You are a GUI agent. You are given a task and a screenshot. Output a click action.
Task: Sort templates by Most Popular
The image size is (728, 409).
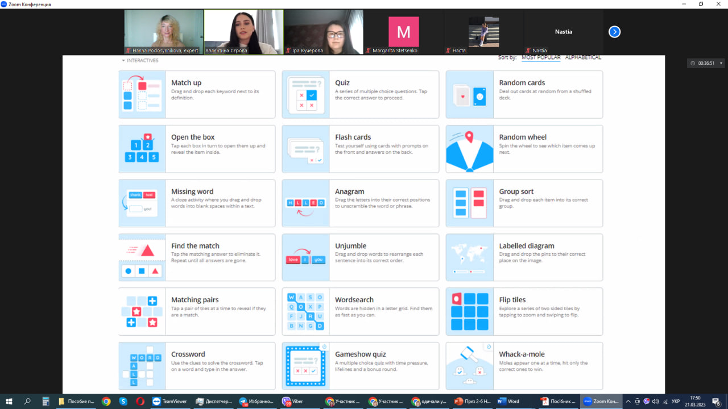540,57
